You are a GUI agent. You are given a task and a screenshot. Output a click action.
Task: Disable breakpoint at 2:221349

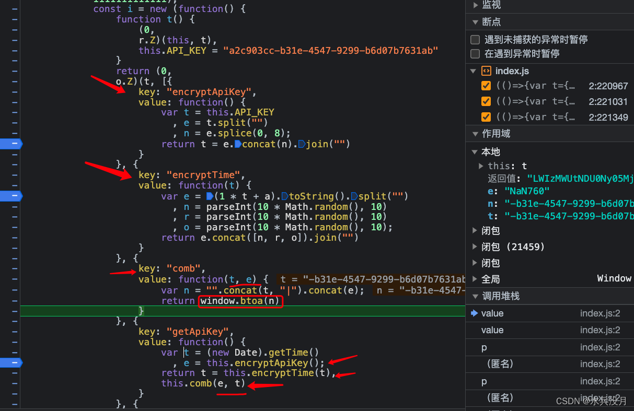click(x=486, y=116)
